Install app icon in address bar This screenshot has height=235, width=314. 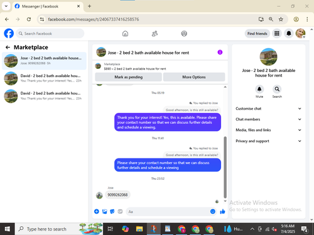pyautogui.click(x=261, y=19)
